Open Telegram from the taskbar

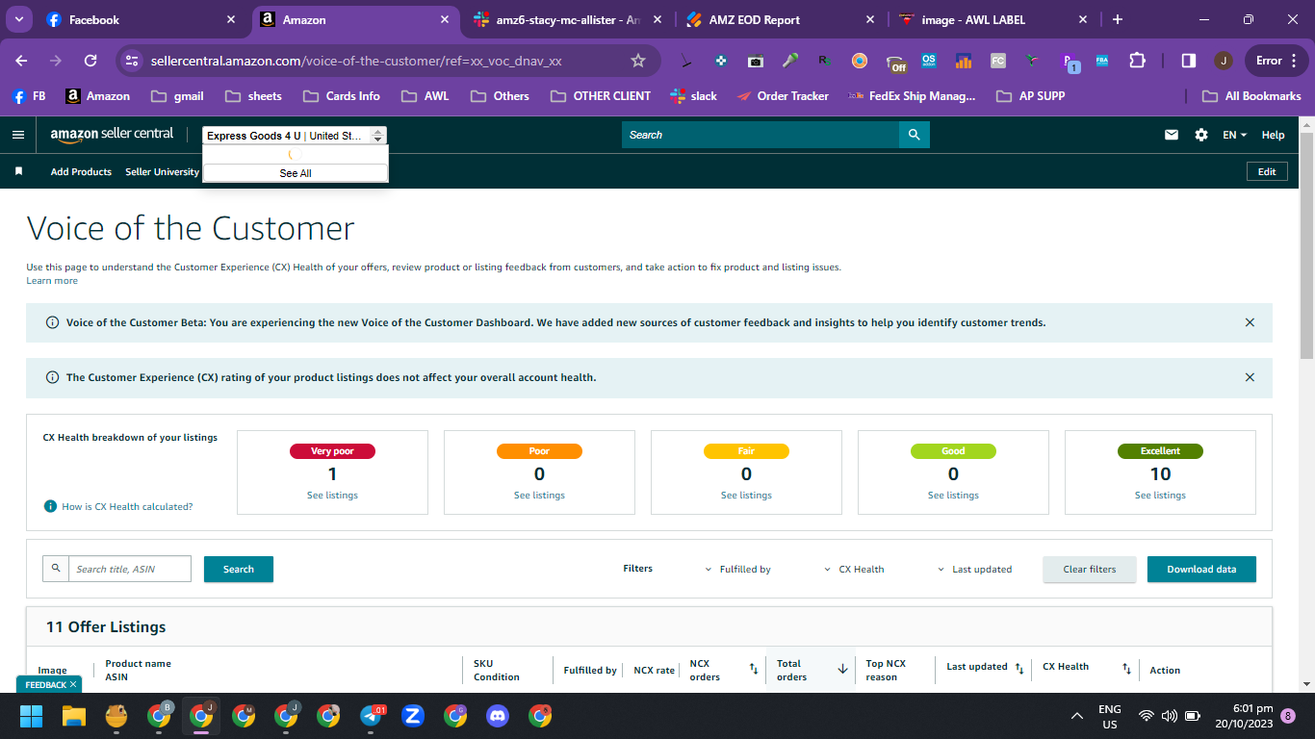(372, 716)
